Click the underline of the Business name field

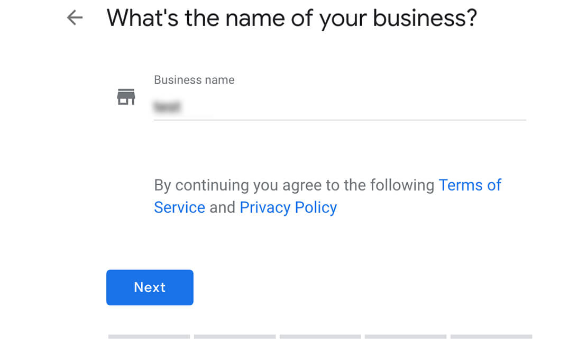tap(340, 120)
